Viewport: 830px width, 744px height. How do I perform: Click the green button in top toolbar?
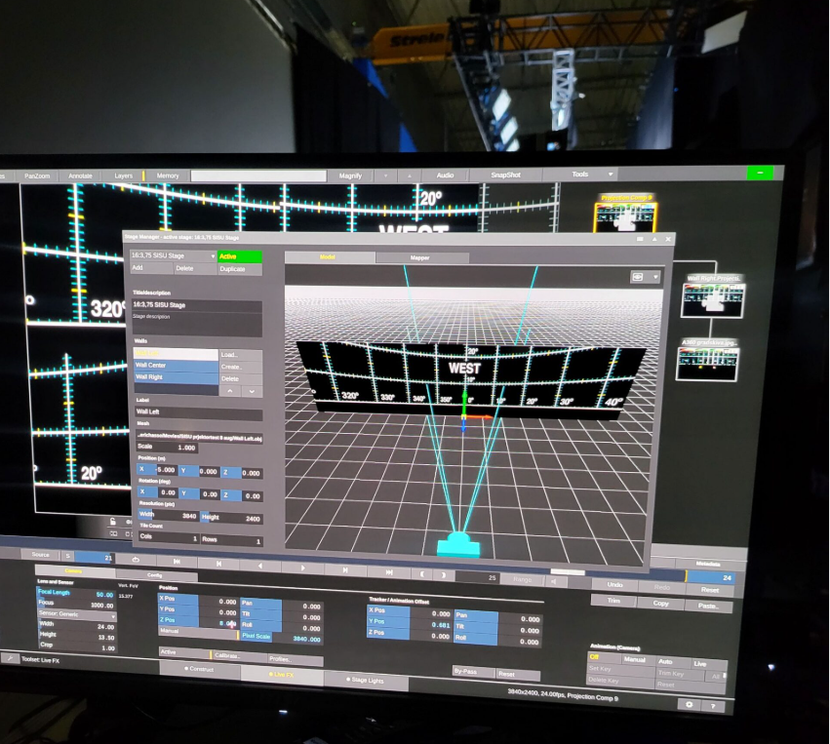[760, 174]
